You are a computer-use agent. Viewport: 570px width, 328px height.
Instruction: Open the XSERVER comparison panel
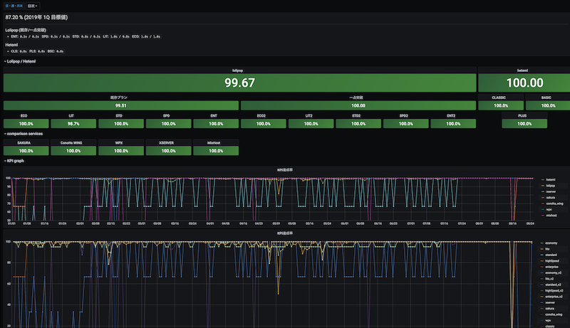(x=167, y=150)
